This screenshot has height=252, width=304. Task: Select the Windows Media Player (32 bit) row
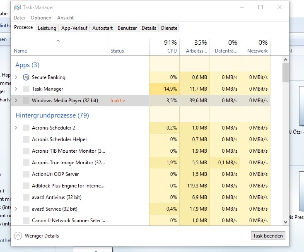pos(140,101)
